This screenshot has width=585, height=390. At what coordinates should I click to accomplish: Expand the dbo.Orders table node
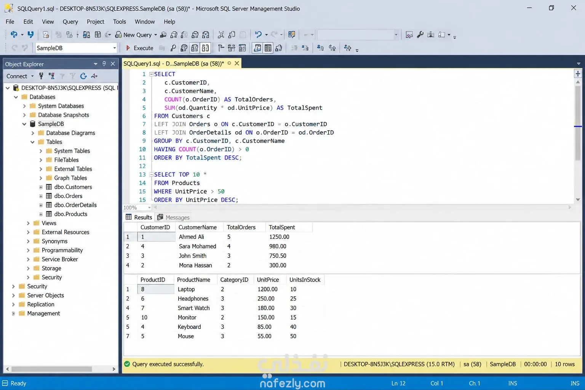click(41, 196)
